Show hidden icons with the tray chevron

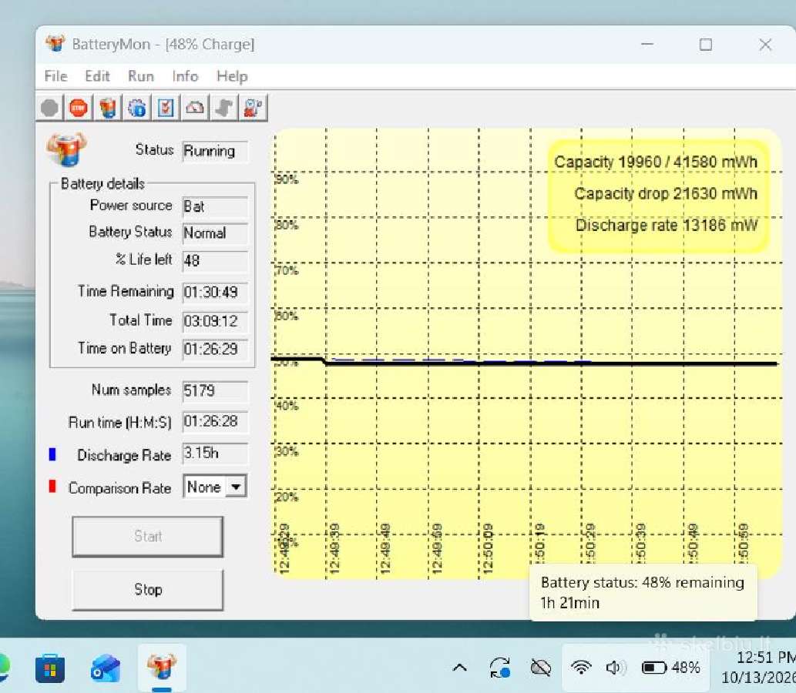[460, 668]
